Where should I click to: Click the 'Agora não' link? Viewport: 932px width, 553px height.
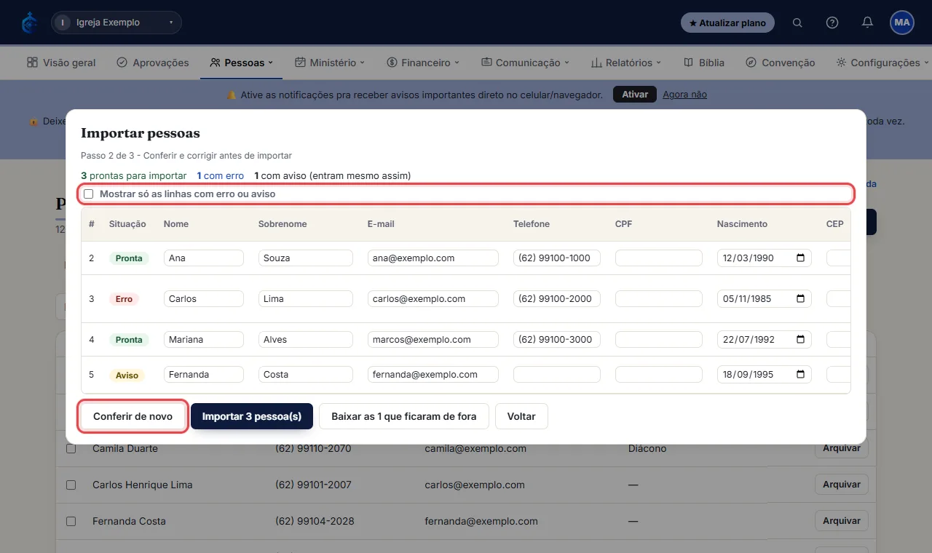(x=684, y=95)
